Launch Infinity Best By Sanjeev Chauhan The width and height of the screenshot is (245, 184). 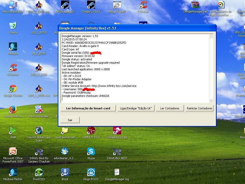[x=39, y=155]
